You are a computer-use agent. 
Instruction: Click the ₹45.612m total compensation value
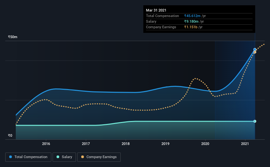tap(192, 16)
